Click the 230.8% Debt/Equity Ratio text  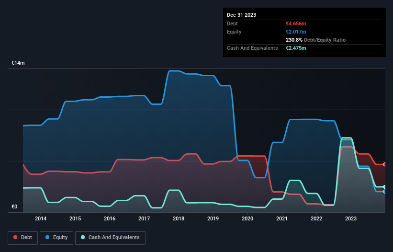tap(315, 40)
